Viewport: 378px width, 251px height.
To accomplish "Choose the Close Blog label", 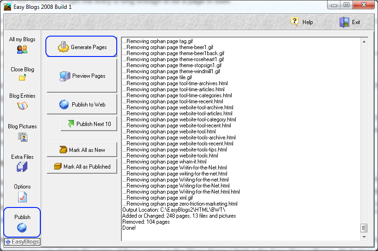I will (x=22, y=69).
